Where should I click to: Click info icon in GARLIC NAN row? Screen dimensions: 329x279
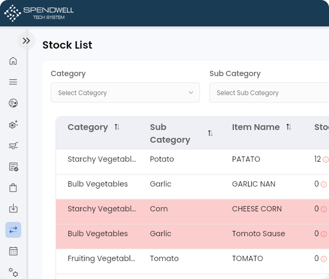pos(324,184)
